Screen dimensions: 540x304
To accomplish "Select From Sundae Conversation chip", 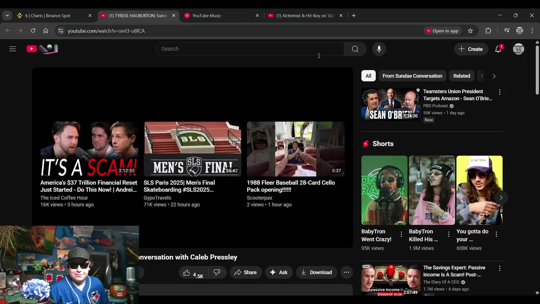I will (x=412, y=76).
